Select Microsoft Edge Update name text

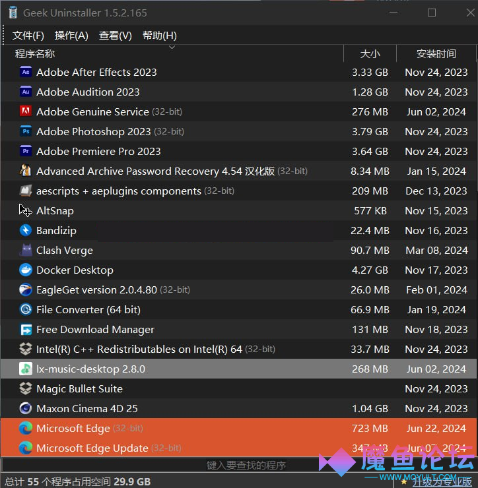92,448
